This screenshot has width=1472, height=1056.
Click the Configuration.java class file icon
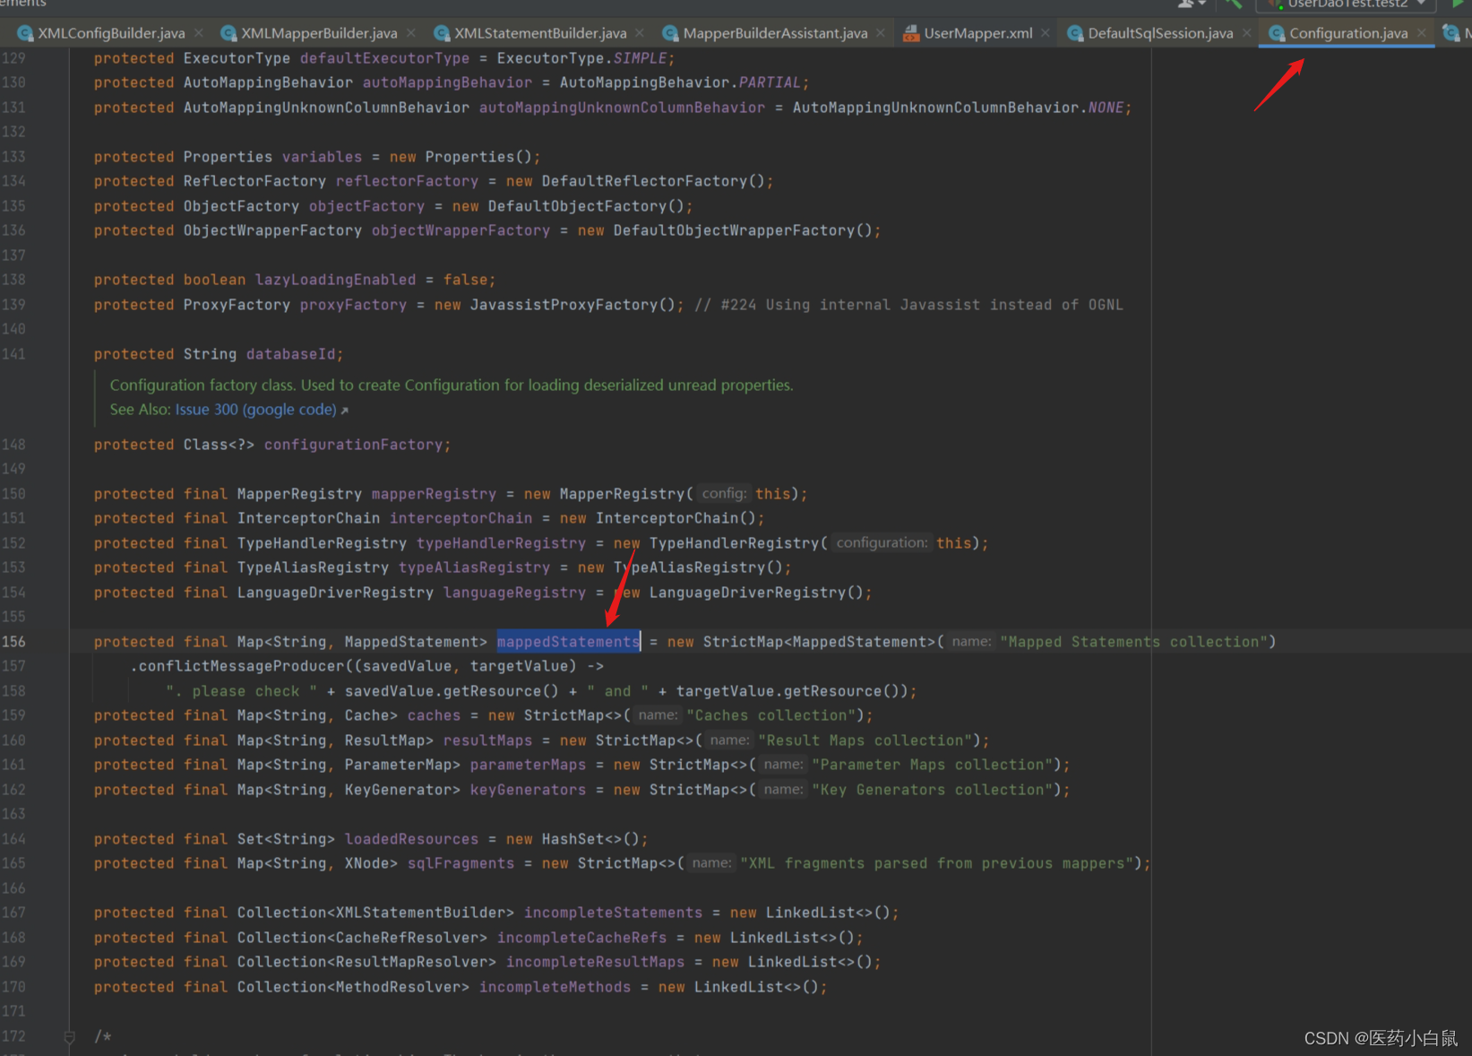pos(1277,33)
